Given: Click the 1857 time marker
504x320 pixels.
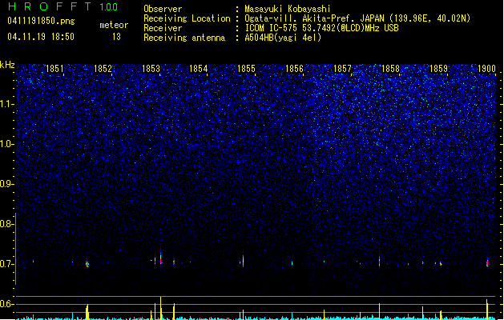Looking at the screenshot, I should [343, 69].
